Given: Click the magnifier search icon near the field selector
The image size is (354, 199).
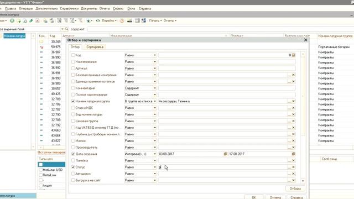Looking at the screenshot, I should coord(66,29).
